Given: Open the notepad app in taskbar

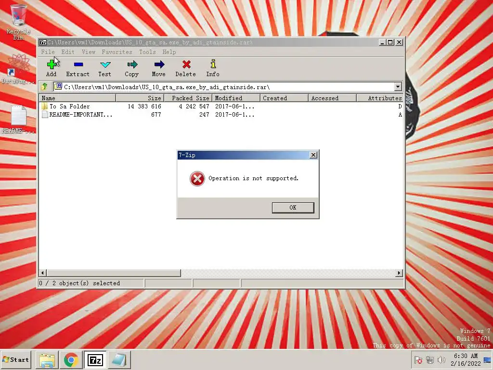Looking at the screenshot, I should pyautogui.click(x=119, y=360).
